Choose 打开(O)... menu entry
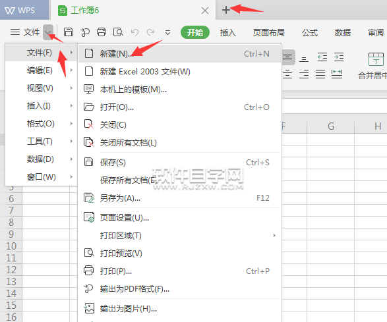The height and width of the screenshot is (322, 387). coord(180,107)
